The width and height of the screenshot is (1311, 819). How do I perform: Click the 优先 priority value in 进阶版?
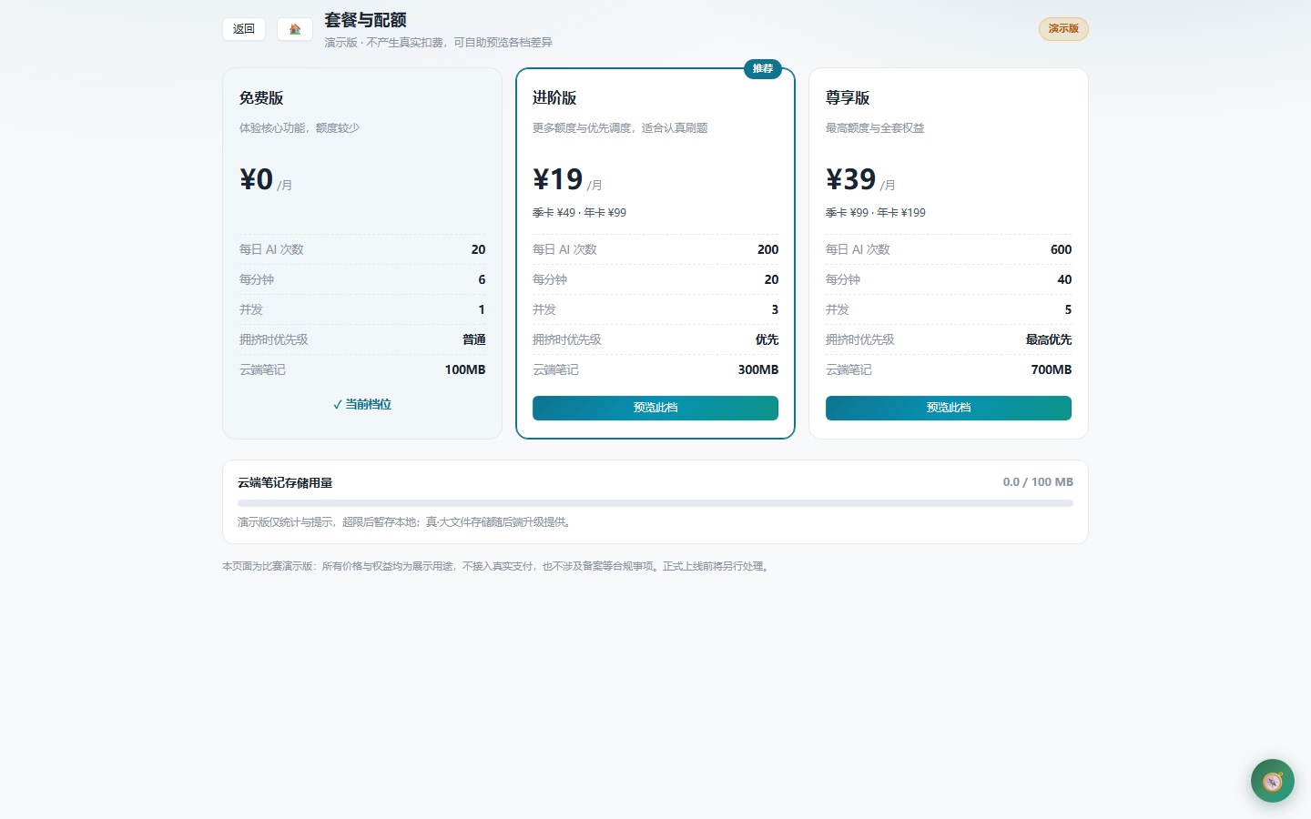(x=767, y=339)
